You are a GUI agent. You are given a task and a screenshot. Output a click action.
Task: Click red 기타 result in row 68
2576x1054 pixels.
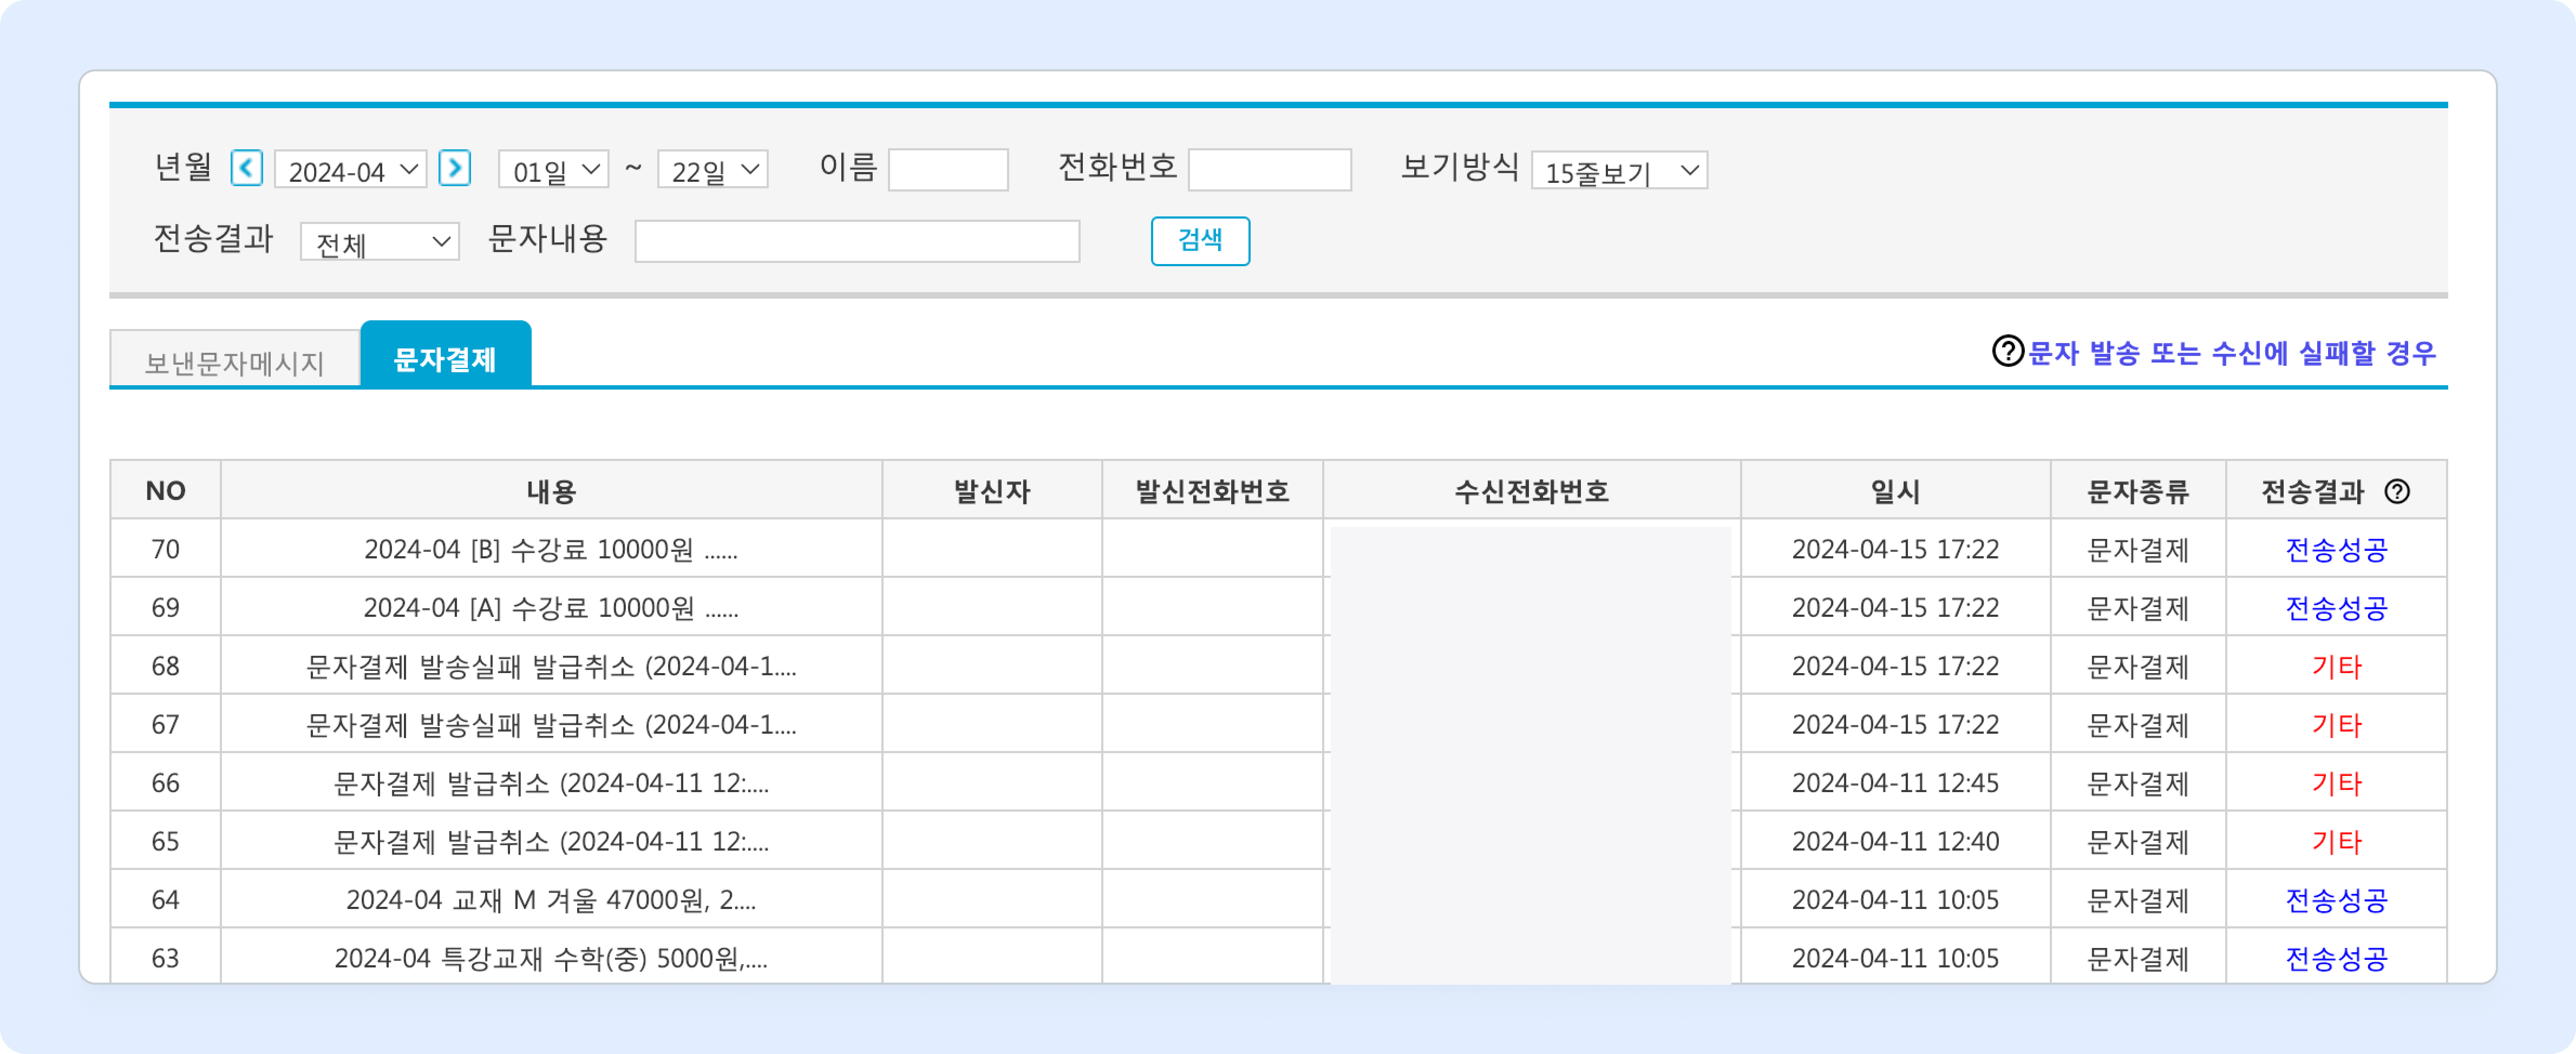(2336, 667)
